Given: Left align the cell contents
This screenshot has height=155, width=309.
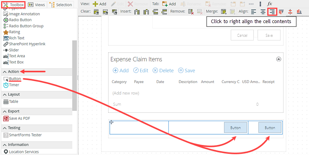Looking at the screenshot, I should pos(254,12).
